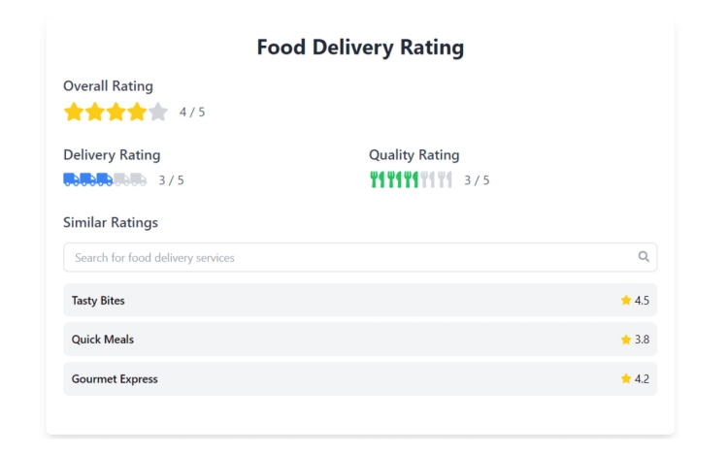Select the first green utensils icon
This screenshot has height=455, width=728.
[377, 179]
